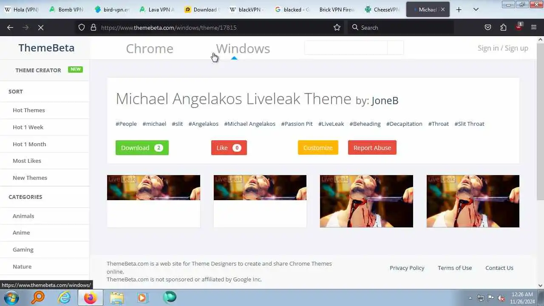Image resolution: width=544 pixels, height=306 pixels.
Task: Open the Gaming category
Action: 23,249
